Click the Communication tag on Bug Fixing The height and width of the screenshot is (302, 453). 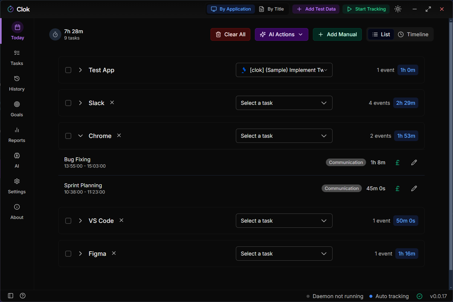click(x=346, y=162)
